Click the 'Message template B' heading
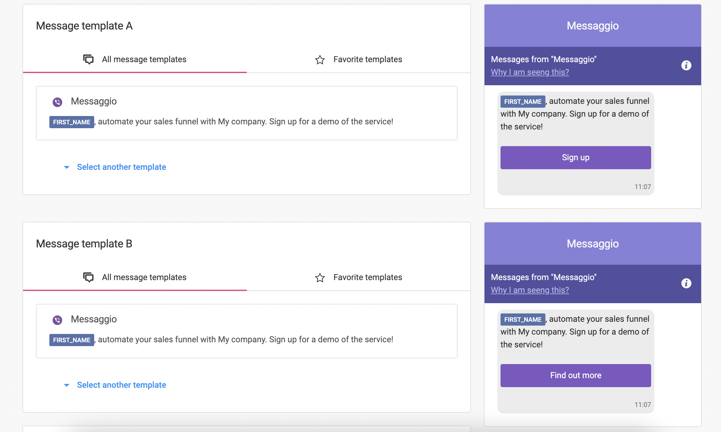 [x=84, y=244]
